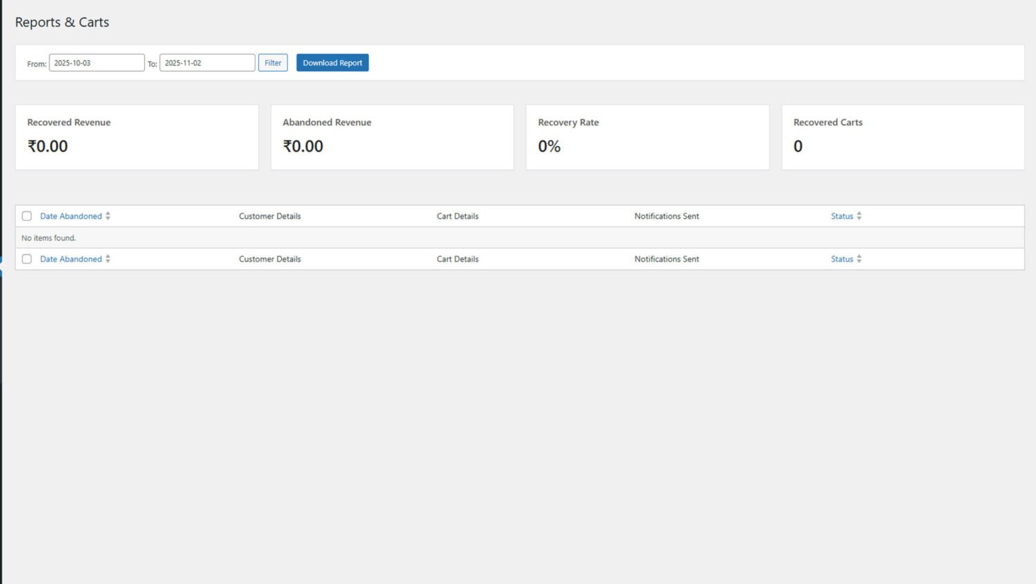This screenshot has width=1036, height=584.
Task: Click Status link in the footer row
Action: pos(841,259)
